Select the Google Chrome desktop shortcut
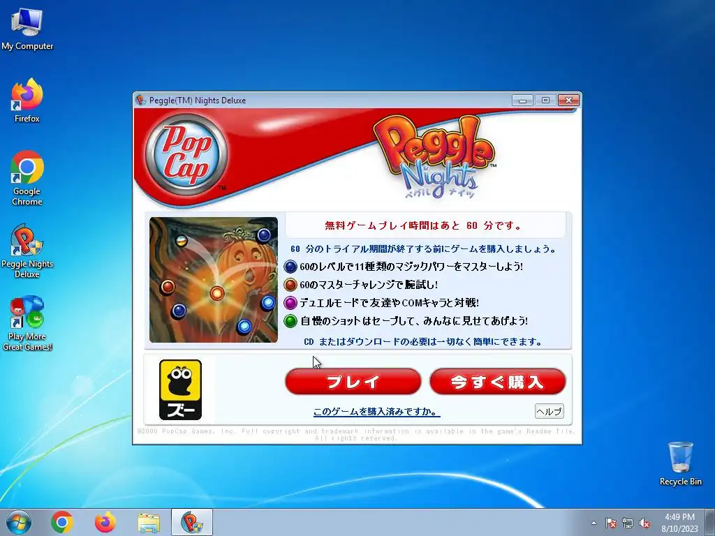715x536 pixels. click(27, 178)
